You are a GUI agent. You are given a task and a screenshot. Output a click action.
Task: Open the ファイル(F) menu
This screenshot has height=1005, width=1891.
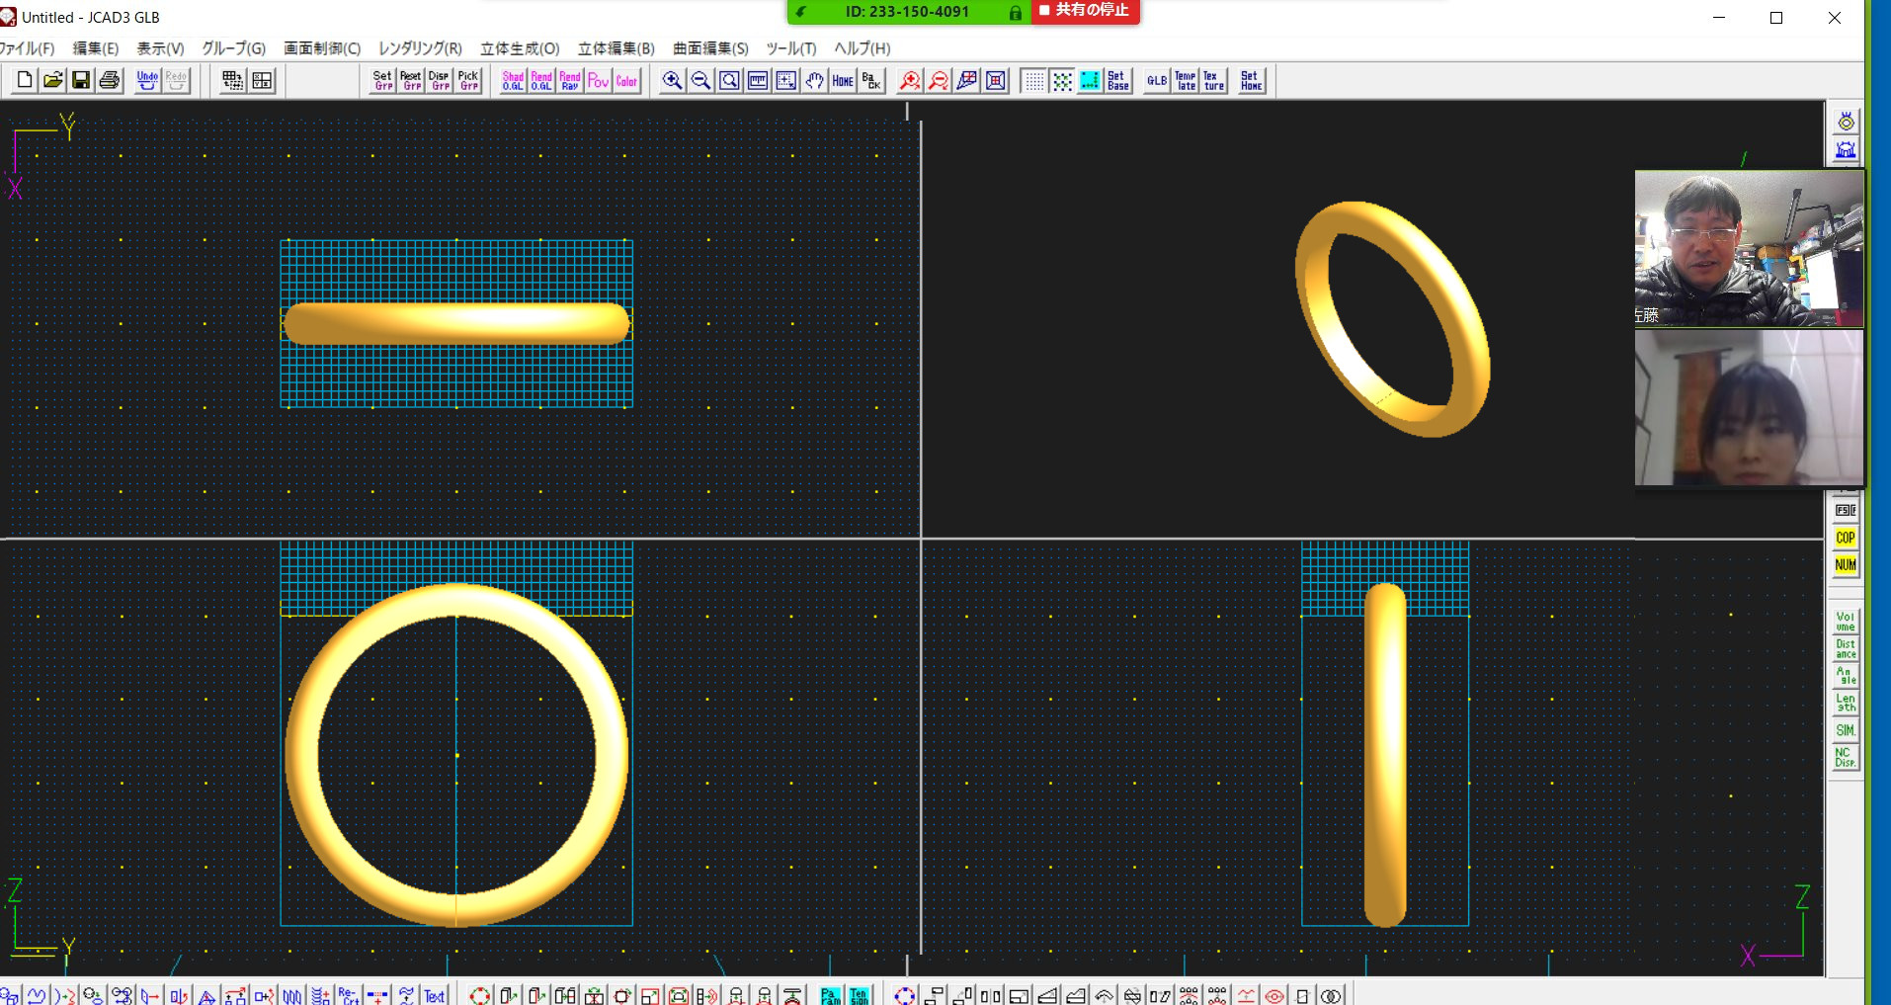tap(28, 48)
